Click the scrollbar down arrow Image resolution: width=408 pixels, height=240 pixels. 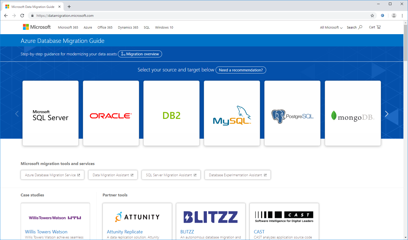click(405, 238)
